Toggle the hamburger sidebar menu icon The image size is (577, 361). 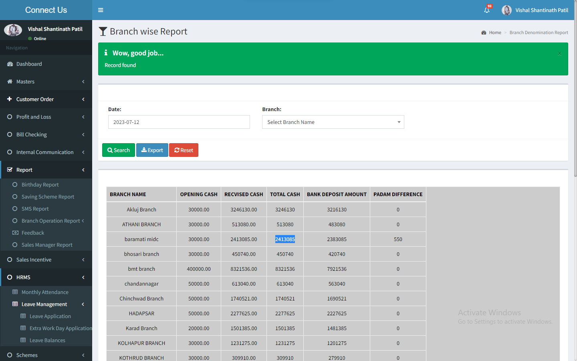pos(101,10)
